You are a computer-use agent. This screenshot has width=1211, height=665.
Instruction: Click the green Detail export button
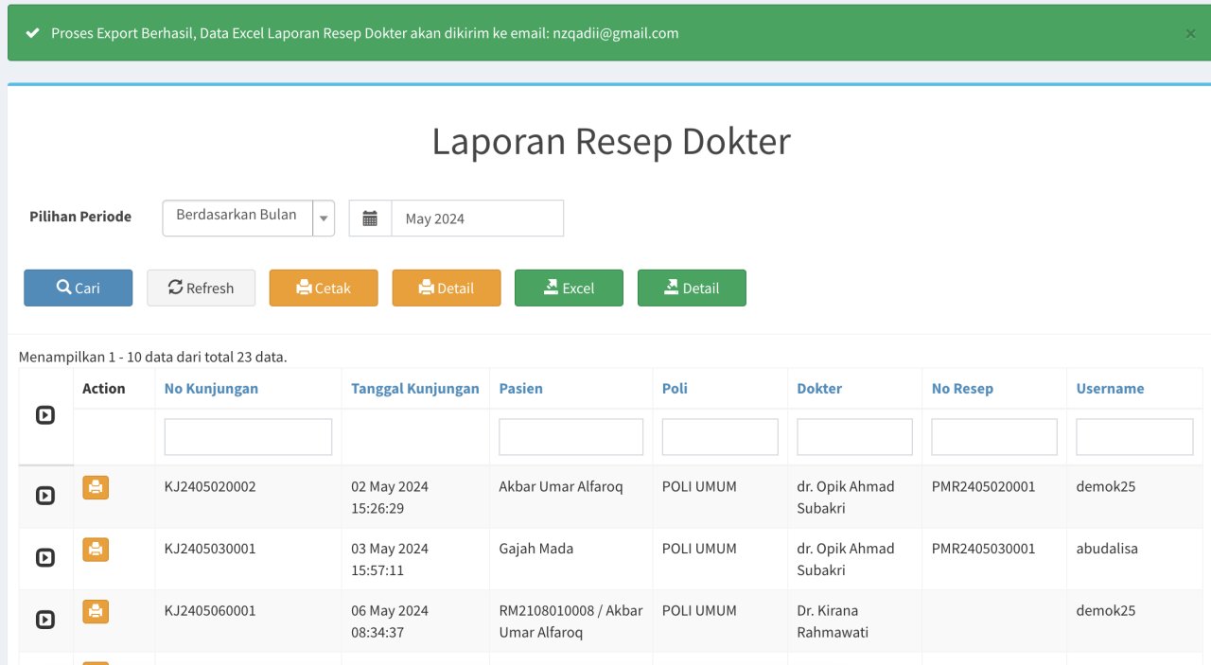pos(692,289)
